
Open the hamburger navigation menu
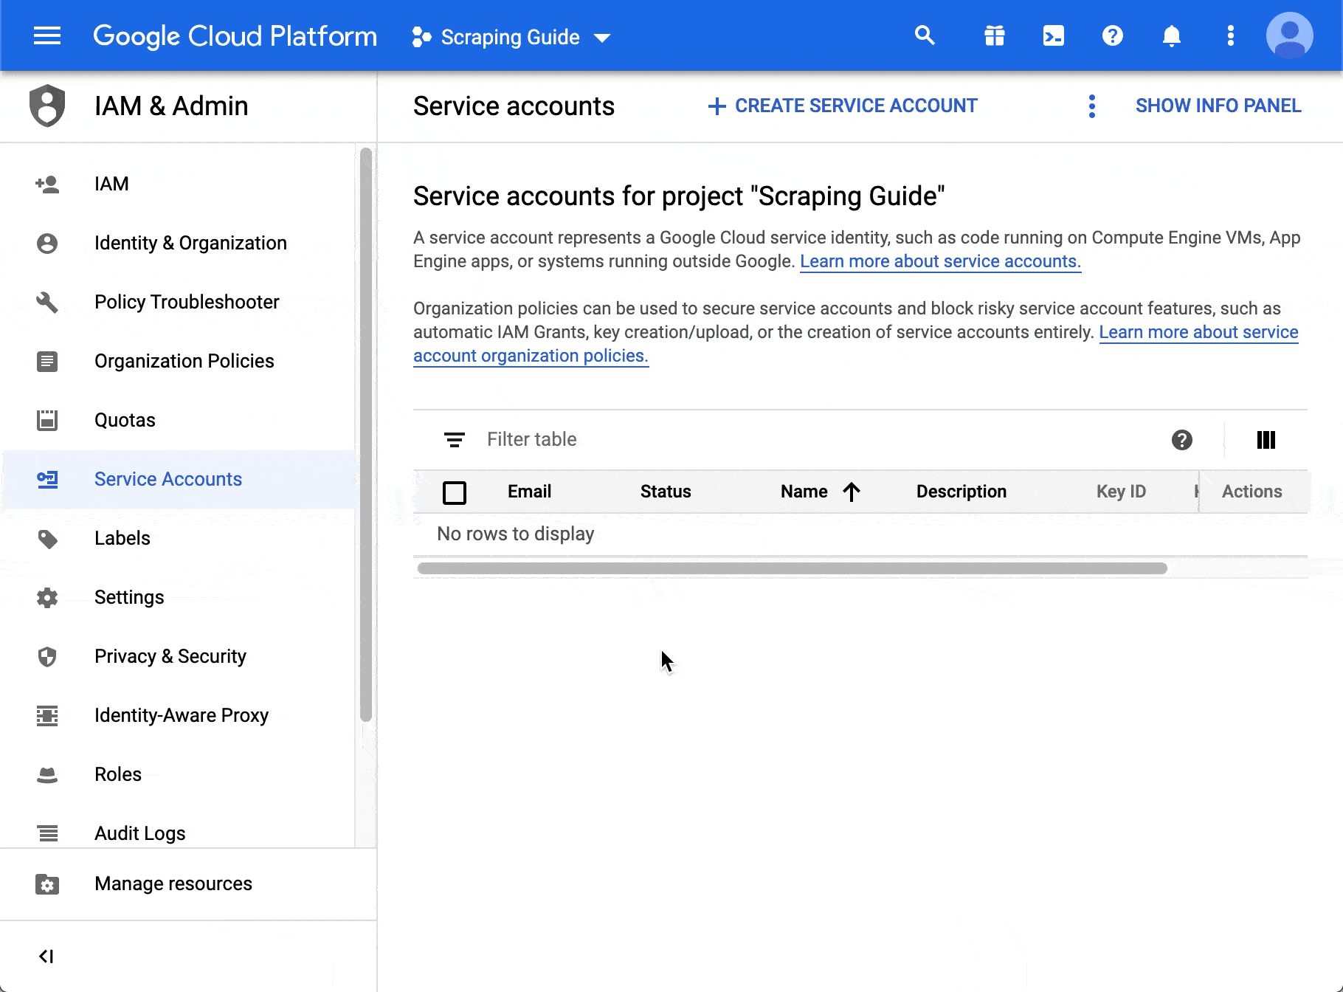[x=47, y=35]
